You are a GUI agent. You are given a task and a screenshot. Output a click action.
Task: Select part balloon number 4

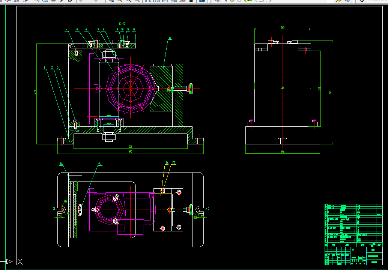pyautogui.click(x=66, y=30)
